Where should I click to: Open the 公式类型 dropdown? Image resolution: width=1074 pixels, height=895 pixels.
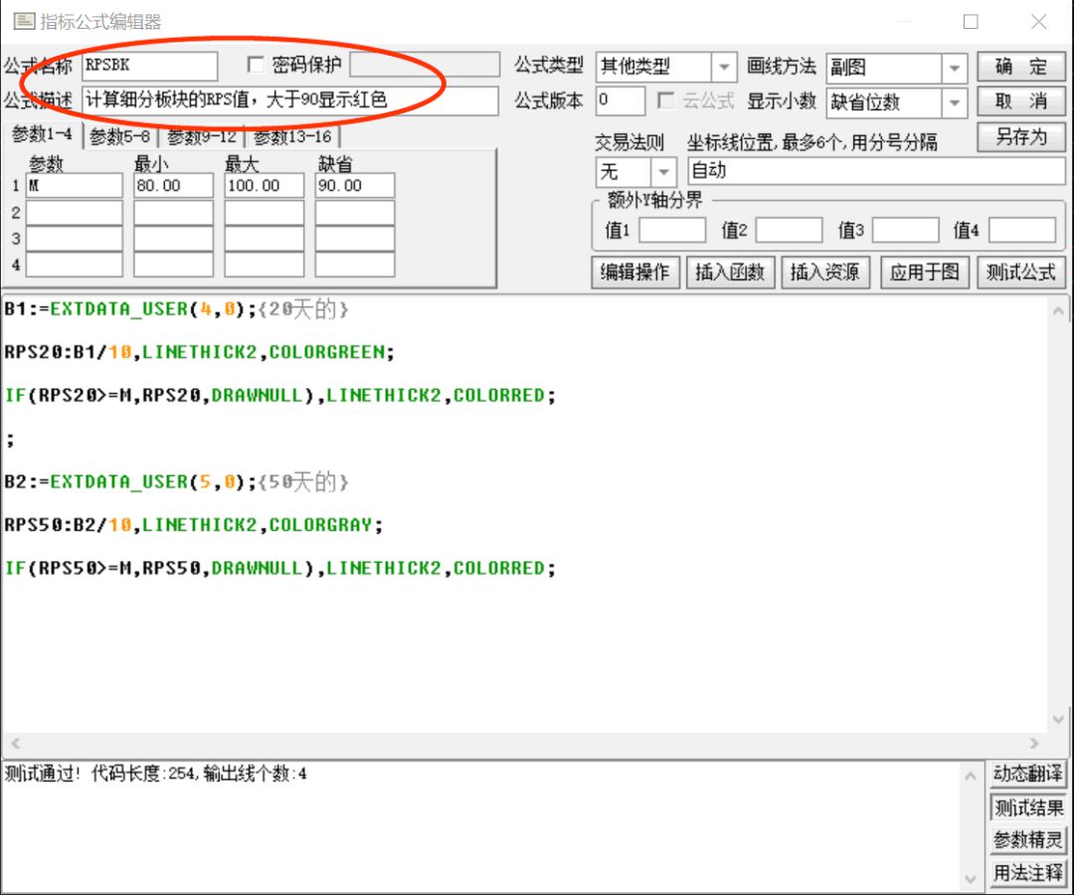click(x=724, y=68)
